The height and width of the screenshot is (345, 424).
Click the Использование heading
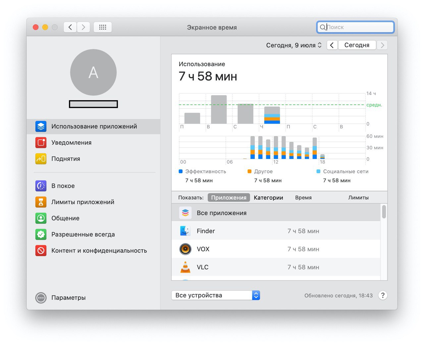(x=202, y=64)
